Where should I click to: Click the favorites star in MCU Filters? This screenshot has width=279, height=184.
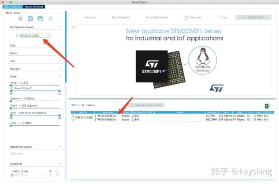click(20, 18)
